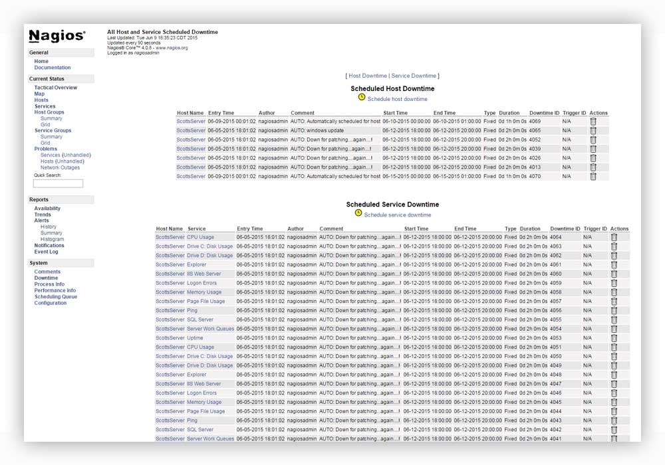This screenshot has height=465, width=665.
Task: Delete service downtime 4064 for CPU Usage
Action: pyautogui.click(x=614, y=237)
